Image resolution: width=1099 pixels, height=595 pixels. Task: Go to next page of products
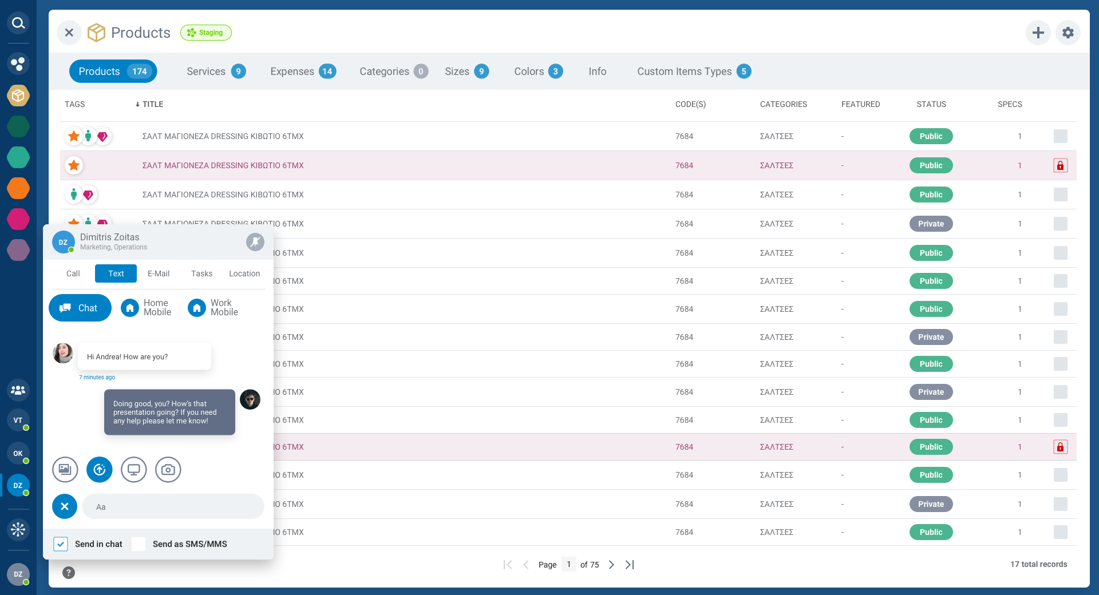click(611, 565)
